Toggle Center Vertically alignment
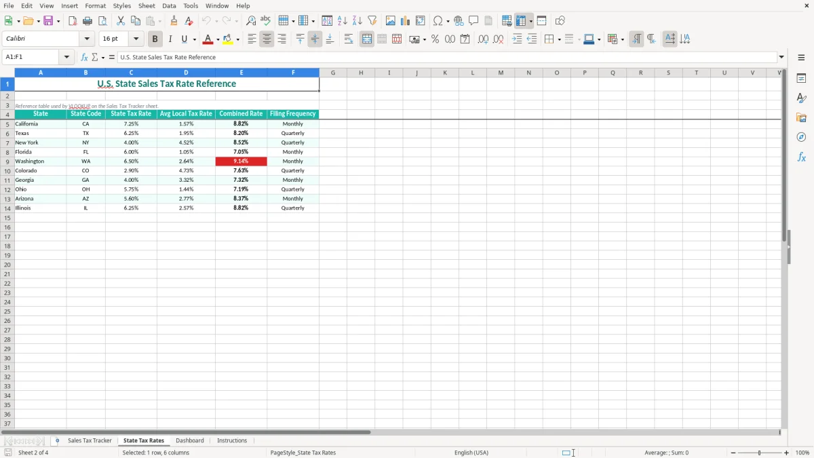The width and height of the screenshot is (814, 458). (x=315, y=39)
